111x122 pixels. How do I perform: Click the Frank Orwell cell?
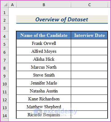click(x=44, y=43)
